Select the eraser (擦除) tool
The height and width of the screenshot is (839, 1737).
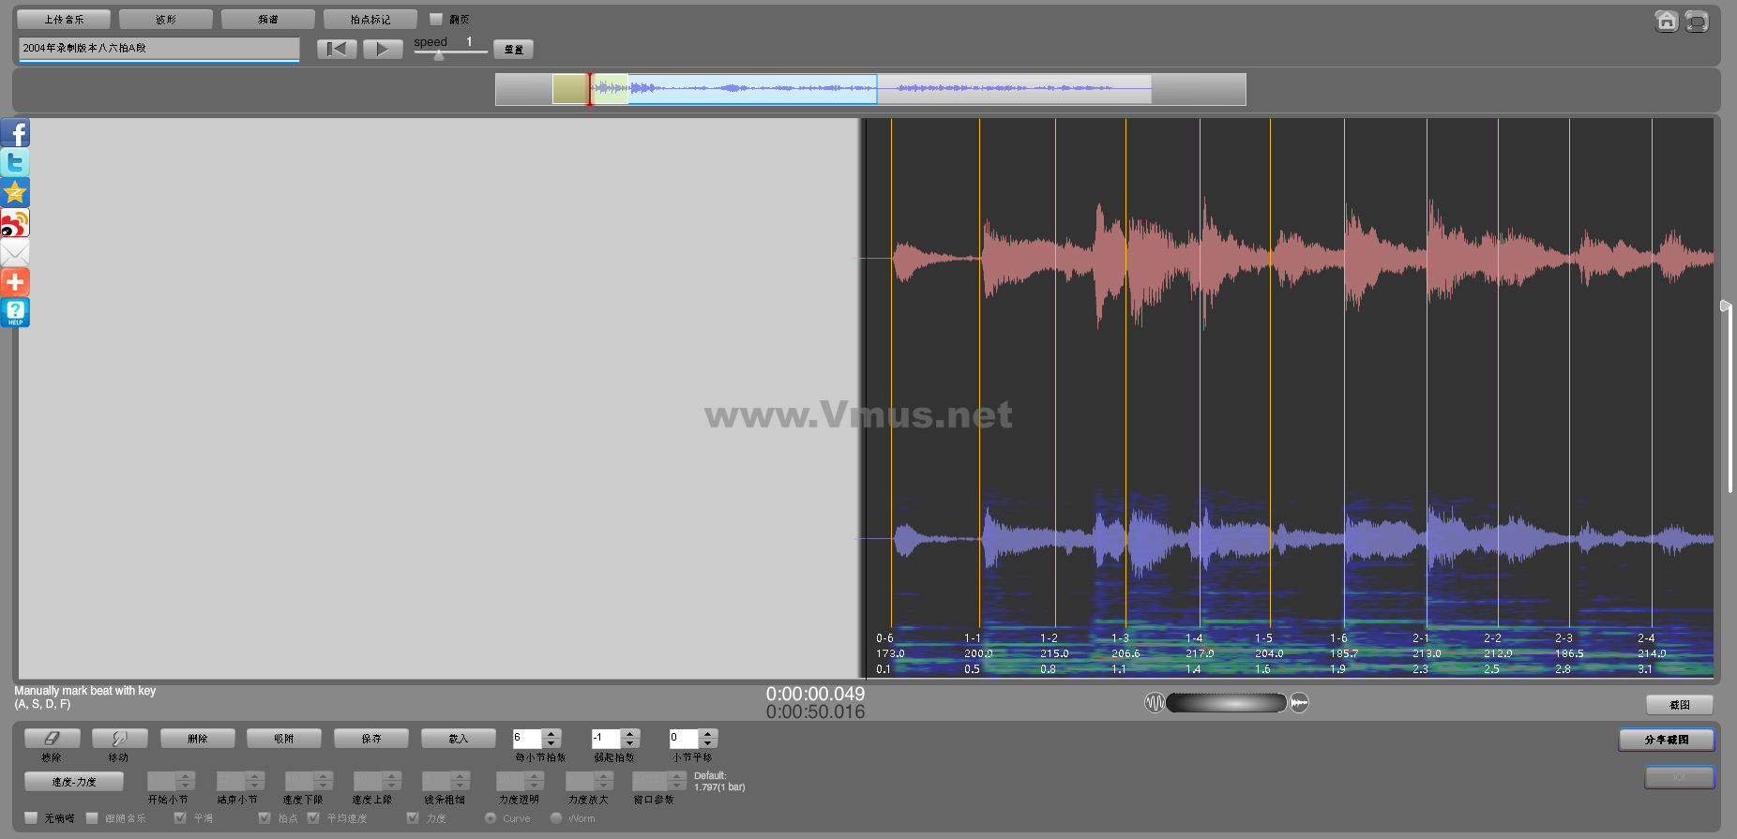coord(52,739)
